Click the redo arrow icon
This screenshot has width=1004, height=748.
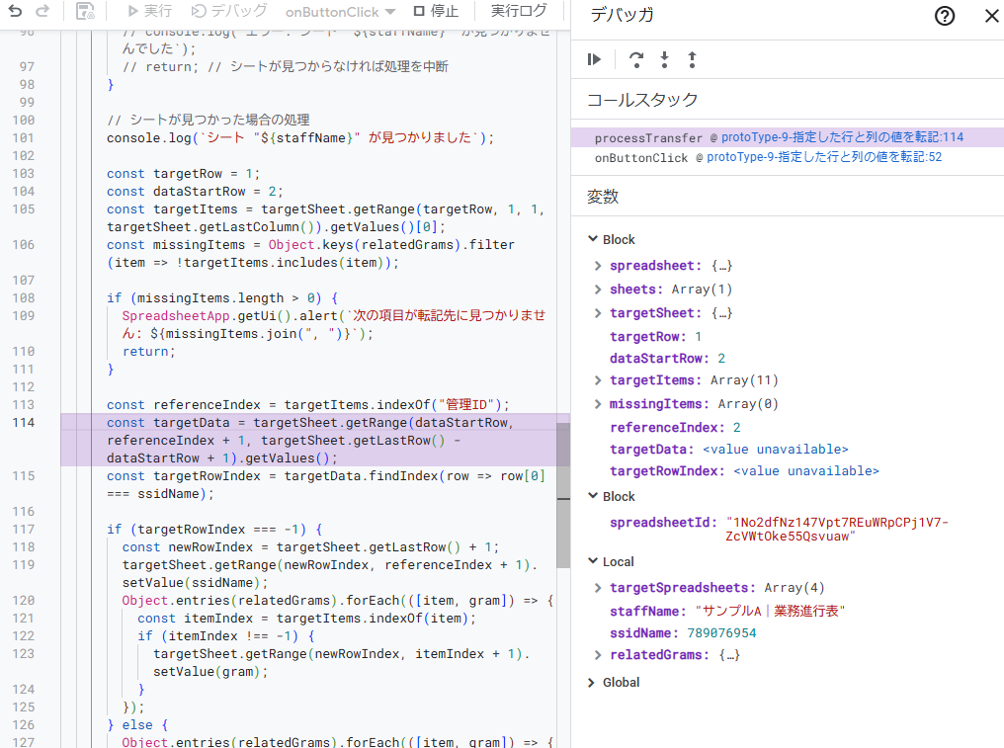[x=42, y=12]
